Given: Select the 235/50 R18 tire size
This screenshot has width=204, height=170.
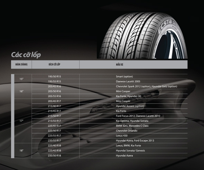Looking at the screenshot, I should coord(54,156).
